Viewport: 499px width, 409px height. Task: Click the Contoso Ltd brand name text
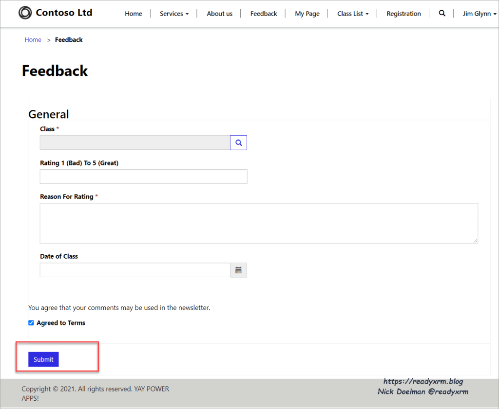64,13
